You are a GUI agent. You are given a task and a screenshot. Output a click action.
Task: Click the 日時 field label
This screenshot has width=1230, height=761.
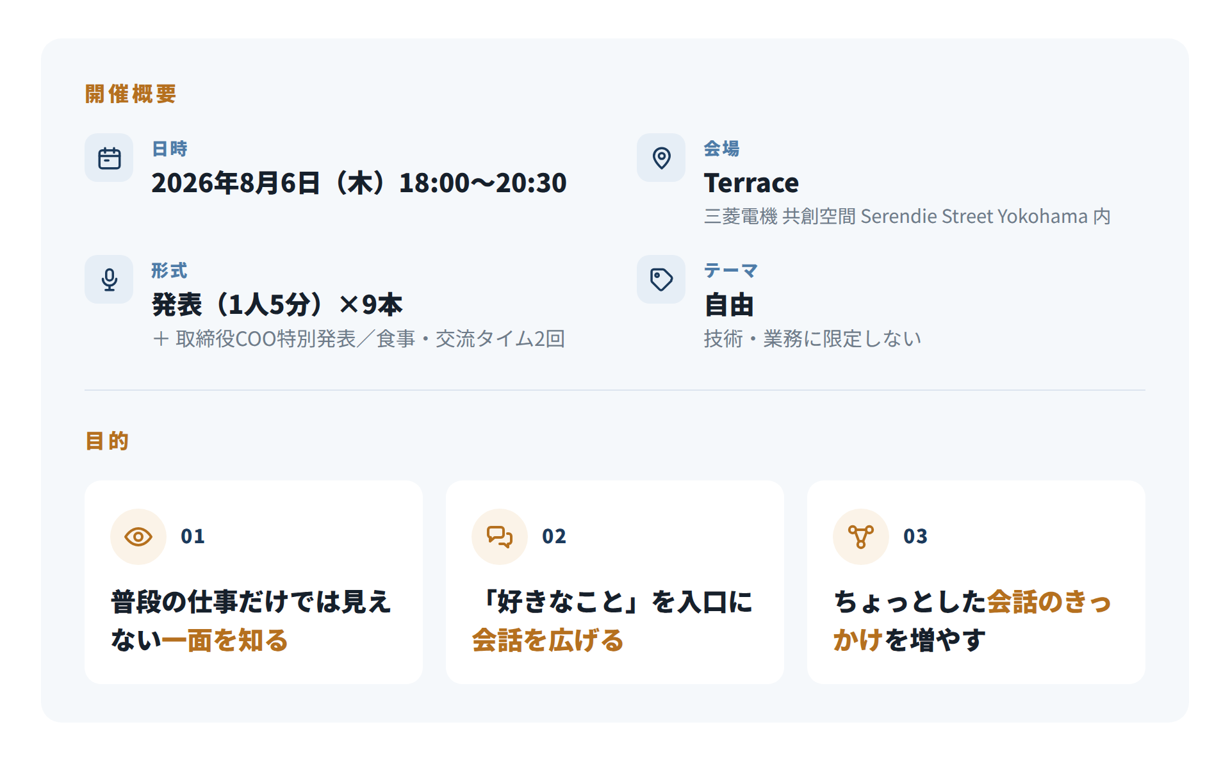point(170,149)
